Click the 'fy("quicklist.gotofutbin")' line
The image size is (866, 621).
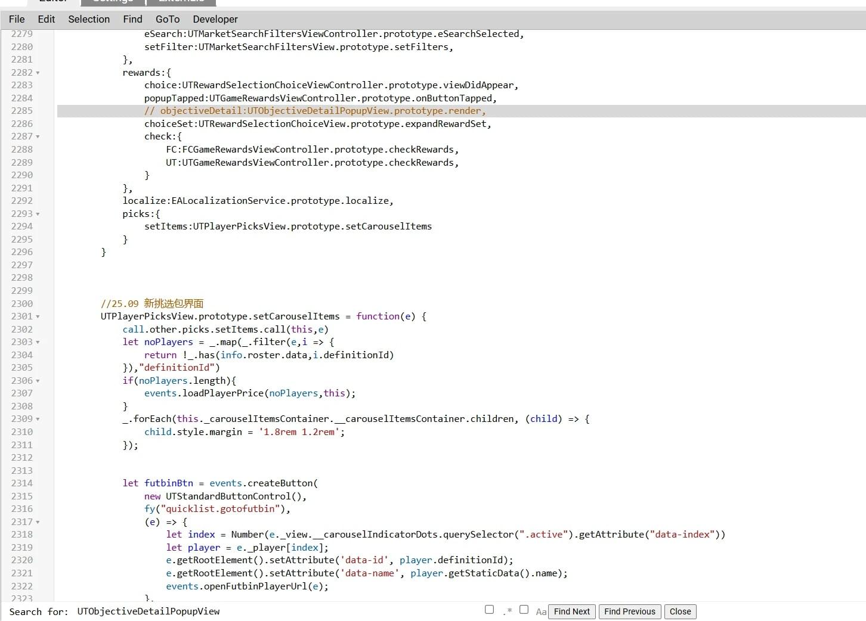click(x=217, y=509)
